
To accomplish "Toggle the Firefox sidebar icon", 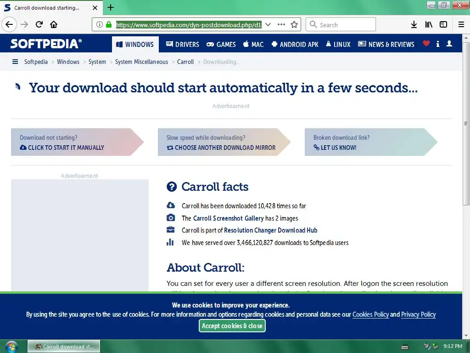I will (443, 25).
